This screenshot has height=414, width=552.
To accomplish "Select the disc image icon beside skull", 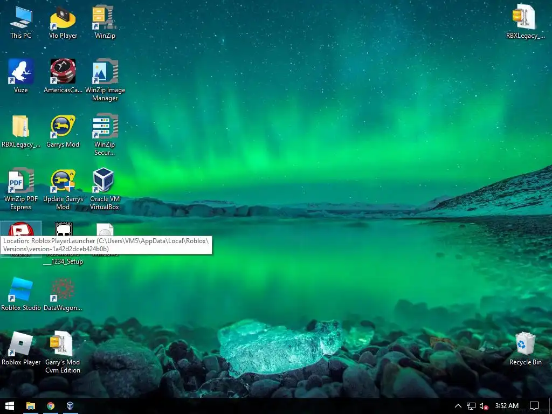I will click(105, 230).
